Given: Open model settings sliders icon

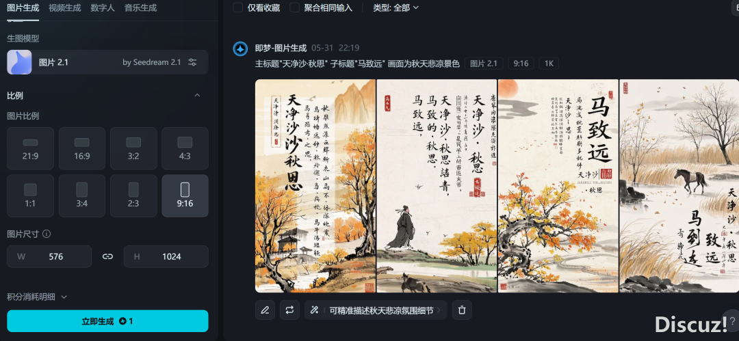Looking at the screenshot, I should click(x=192, y=62).
